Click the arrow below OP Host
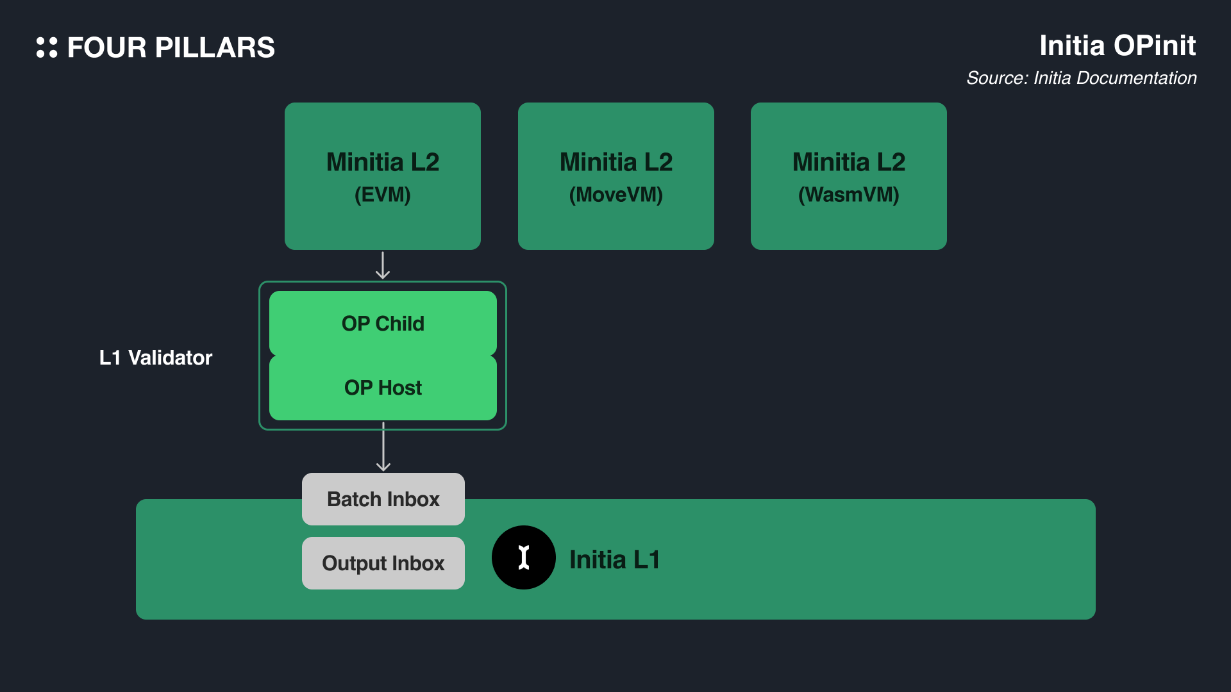1231x692 pixels. click(x=383, y=447)
